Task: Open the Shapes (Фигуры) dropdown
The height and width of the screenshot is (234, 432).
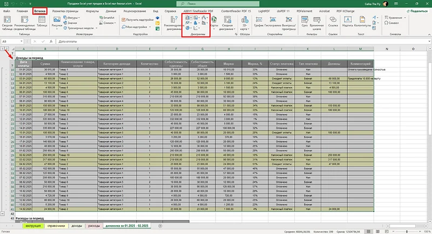Action: (x=72, y=18)
